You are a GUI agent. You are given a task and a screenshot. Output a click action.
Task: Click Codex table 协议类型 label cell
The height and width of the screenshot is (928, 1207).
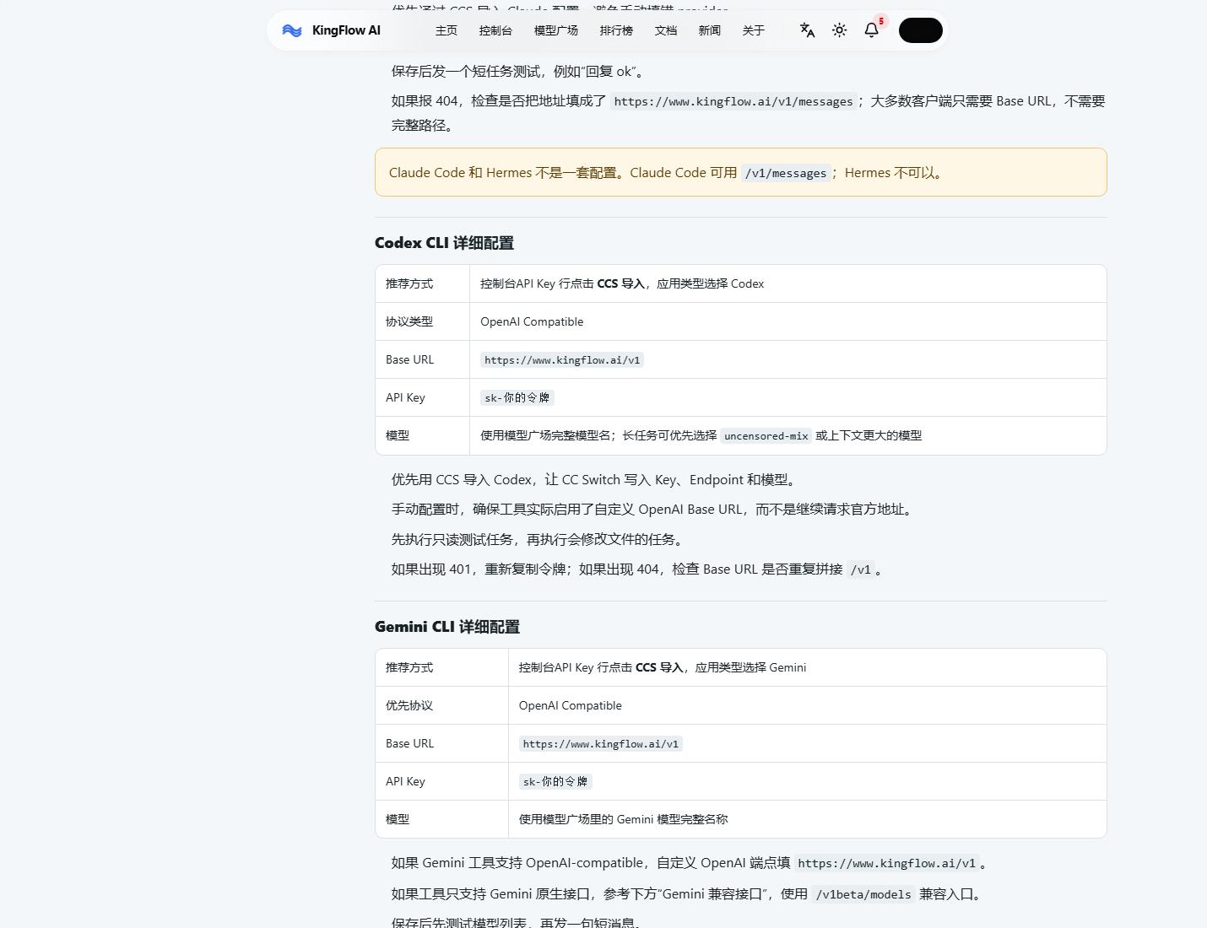click(422, 321)
